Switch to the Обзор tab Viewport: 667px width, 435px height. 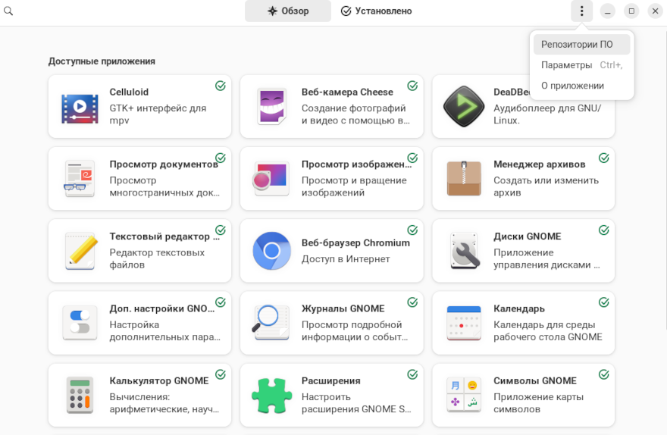click(x=288, y=11)
